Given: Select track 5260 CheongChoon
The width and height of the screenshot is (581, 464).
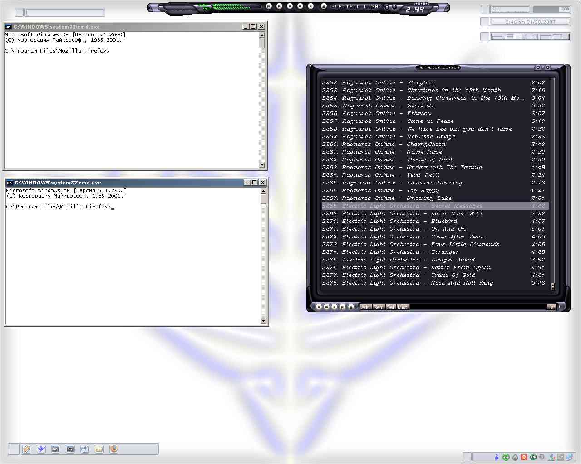Looking at the screenshot, I should 434,144.
